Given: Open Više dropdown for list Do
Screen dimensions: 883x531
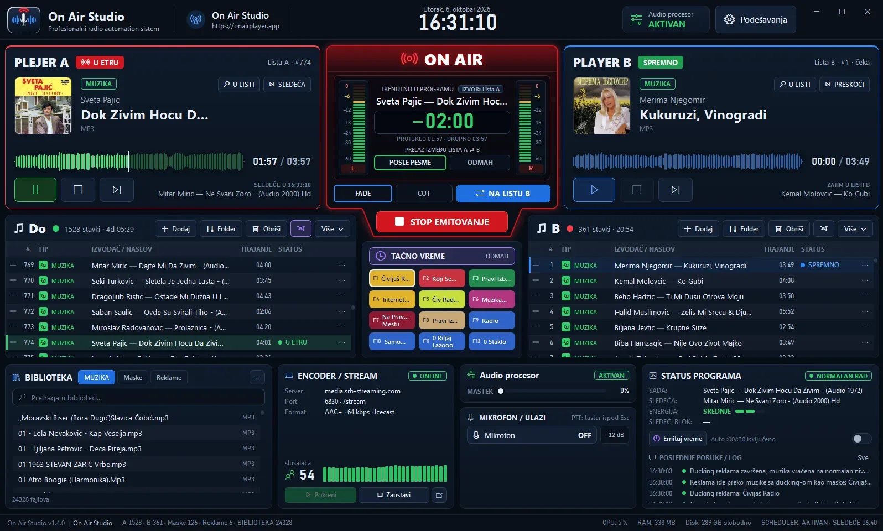Looking at the screenshot, I should [x=333, y=228].
